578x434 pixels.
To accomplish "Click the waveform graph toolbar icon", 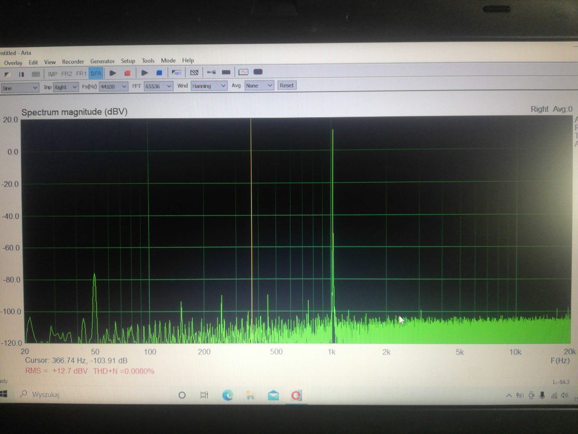I will click(x=243, y=72).
